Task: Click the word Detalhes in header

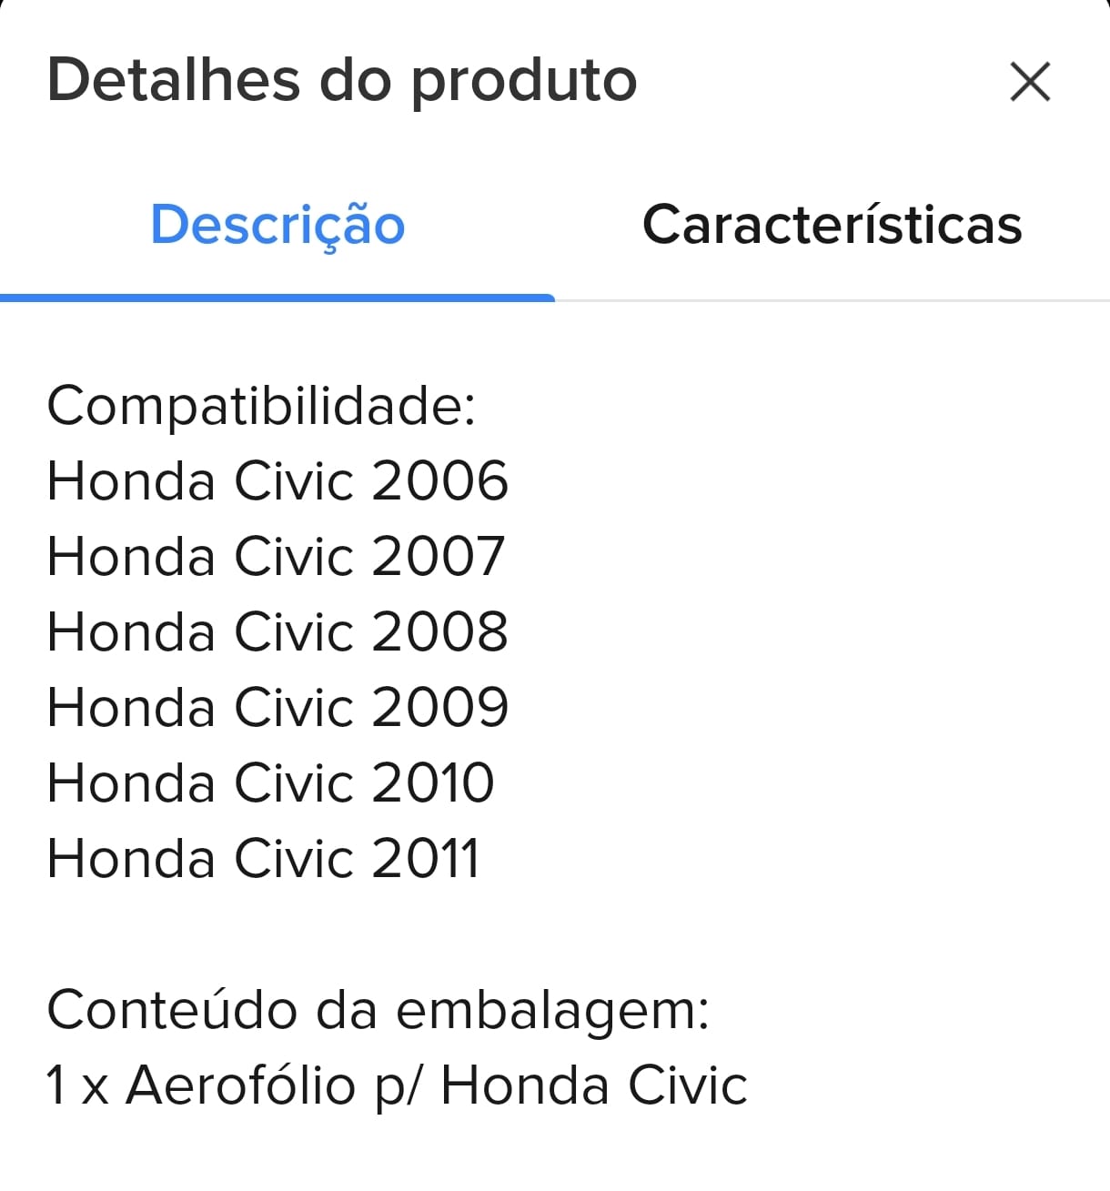Action: (x=173, y=80)
